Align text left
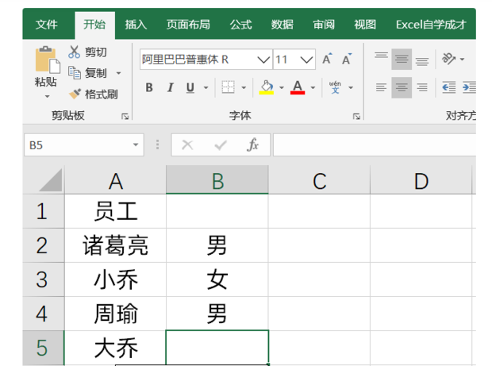 [381, 87]
